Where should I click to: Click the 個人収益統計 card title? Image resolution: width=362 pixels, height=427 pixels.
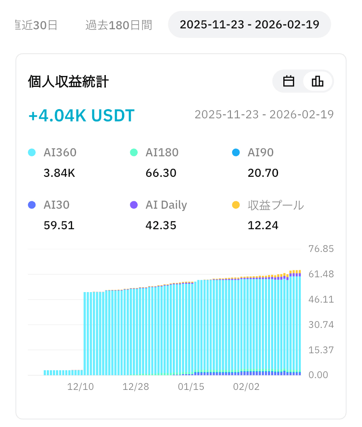(68, 82)
